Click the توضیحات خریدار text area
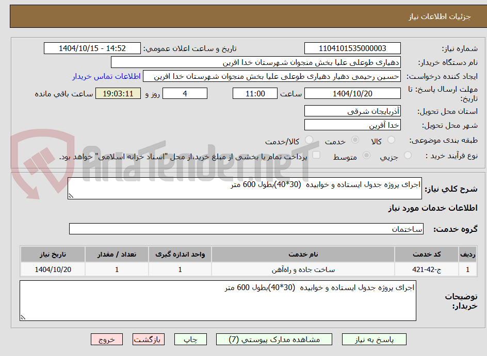This screenshot has width=487, height=356. [218, 301]
